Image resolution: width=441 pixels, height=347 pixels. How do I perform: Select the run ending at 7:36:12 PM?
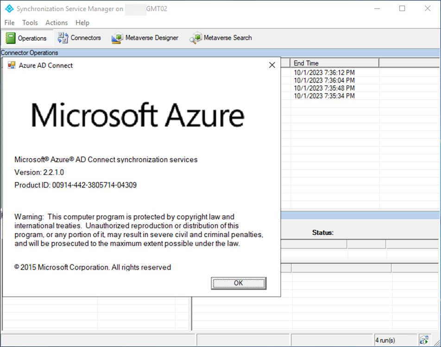[x=324, y=73]
